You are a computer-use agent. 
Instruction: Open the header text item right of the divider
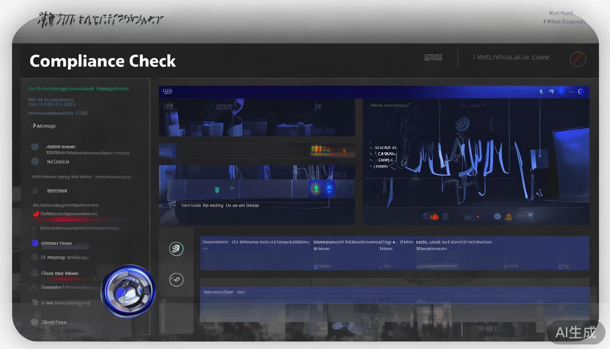pyautogui.click(x=511, y=58)
